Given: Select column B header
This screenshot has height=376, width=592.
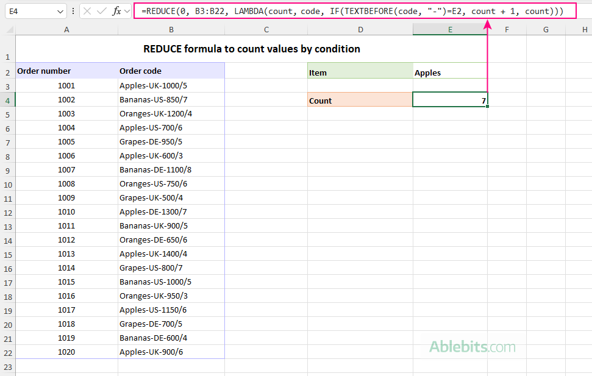Looking at the screenshot, I should pos(171,29).
